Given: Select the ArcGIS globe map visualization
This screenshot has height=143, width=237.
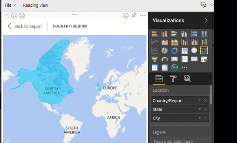Looking at the screenshot, I should pos(174,67).
